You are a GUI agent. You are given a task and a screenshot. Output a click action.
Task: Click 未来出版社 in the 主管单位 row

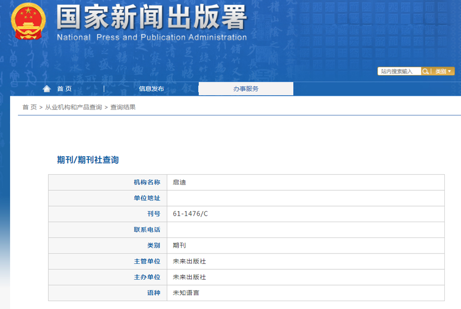(189, 261)
